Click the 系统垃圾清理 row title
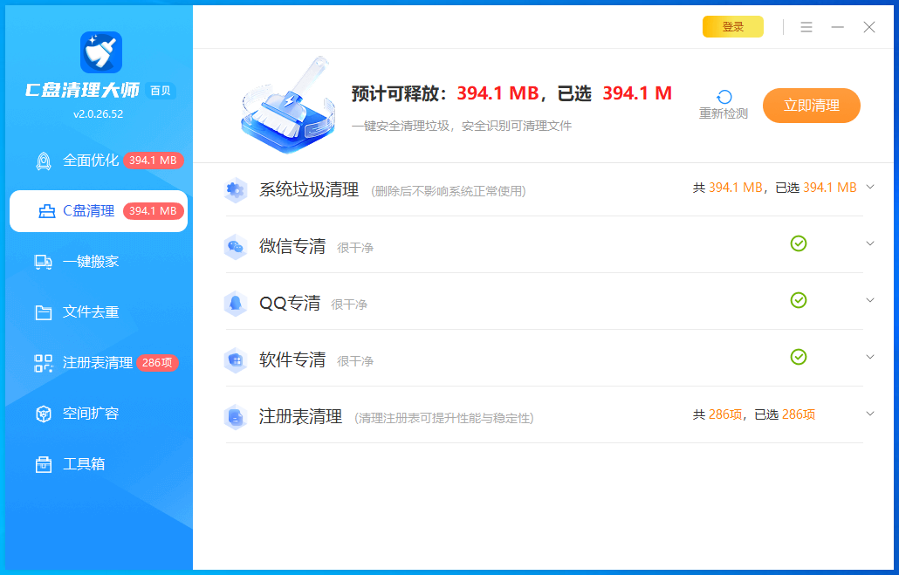 tap(309, 189)
